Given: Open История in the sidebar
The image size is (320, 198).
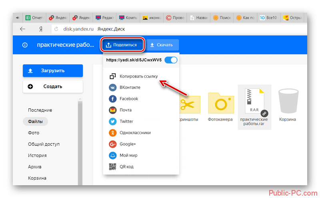Looking at the screenshot, I should coord(37,155).
